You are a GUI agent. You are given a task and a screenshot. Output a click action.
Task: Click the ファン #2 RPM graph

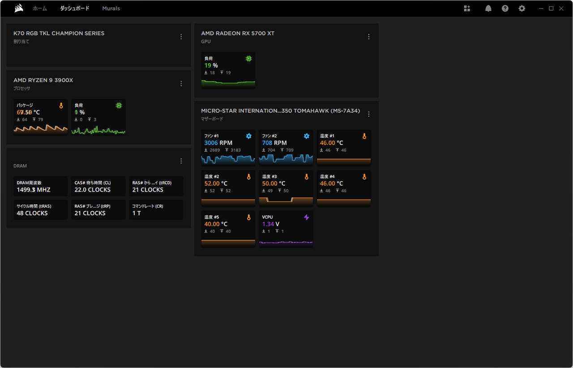[x=286, y=159]
